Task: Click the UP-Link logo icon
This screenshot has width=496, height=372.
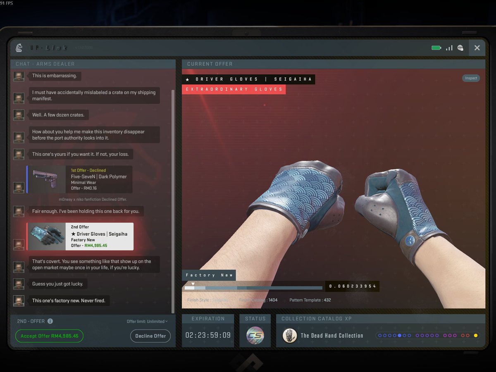Action: point(19,48)
